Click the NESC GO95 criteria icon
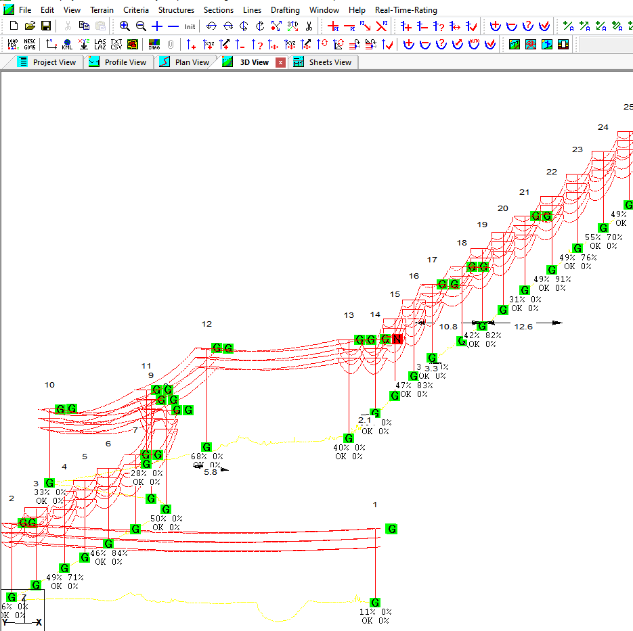Viewport: 633px width, 631px height. tap(30, 45)
